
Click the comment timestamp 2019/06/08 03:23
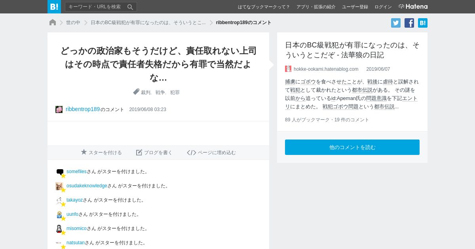pyautogui.click(x=148, y=109)
